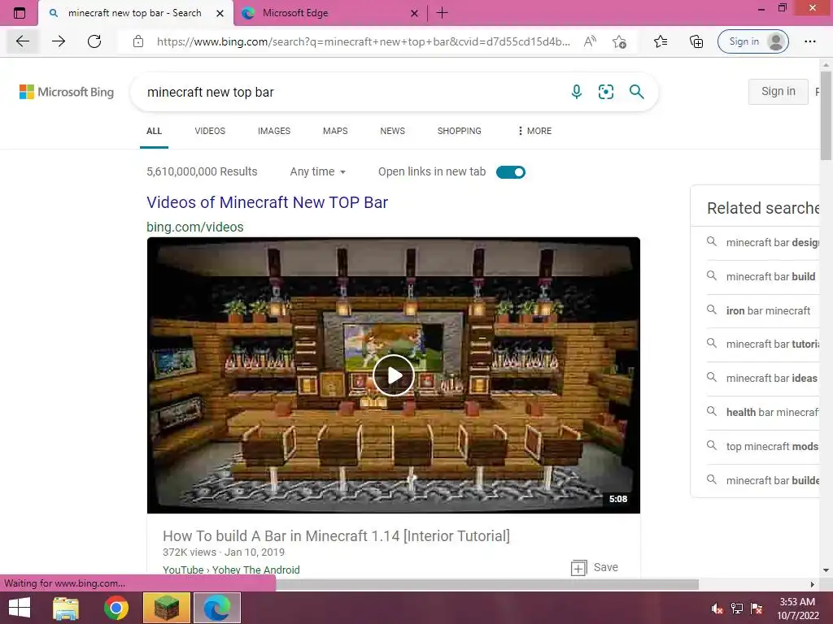
Task: Search related minecraft bar ideas
Action: pos(761,378)
